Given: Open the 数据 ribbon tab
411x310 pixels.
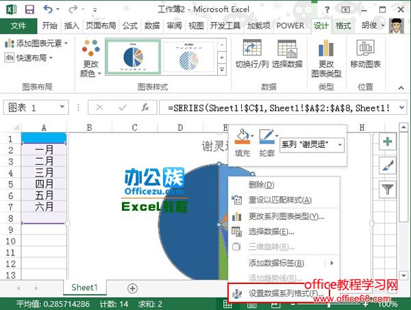Looking at the screenshot, I should tap(152, 25).
